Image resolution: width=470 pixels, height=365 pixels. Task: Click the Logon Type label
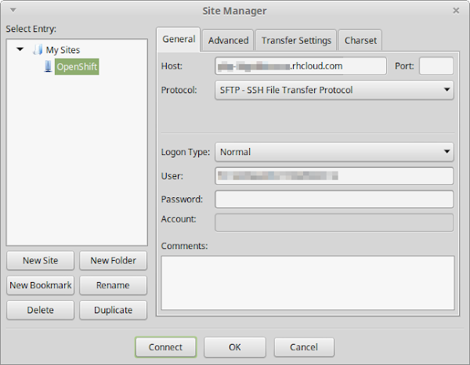coord(185,152)
